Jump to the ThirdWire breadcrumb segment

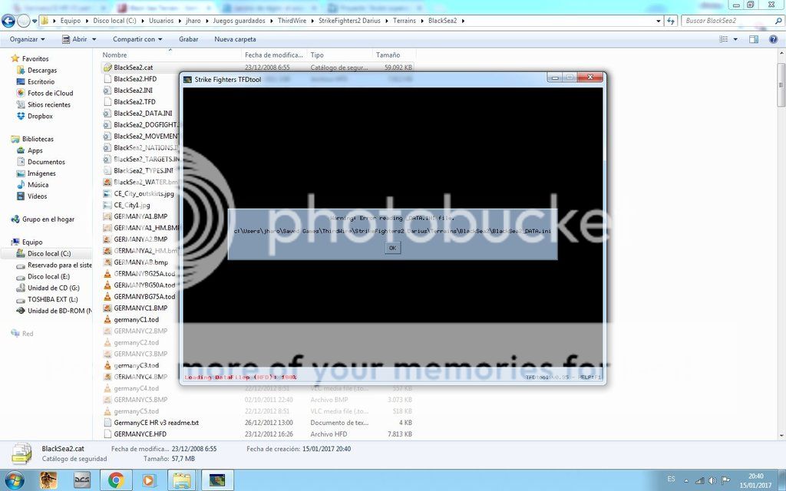tap(292, 21)
